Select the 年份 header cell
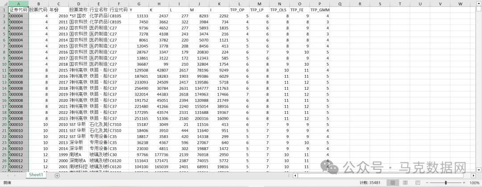482x187 pixels. click(x=59, y=10)
